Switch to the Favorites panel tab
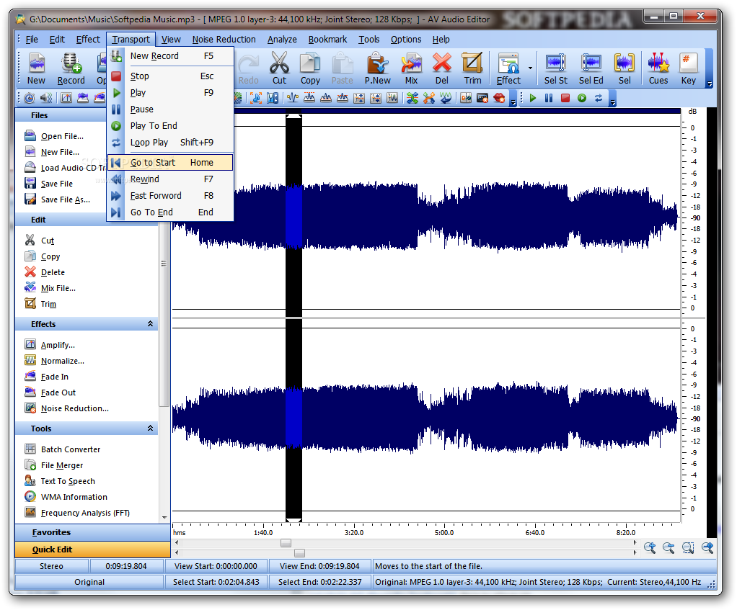 coord(92,532)
